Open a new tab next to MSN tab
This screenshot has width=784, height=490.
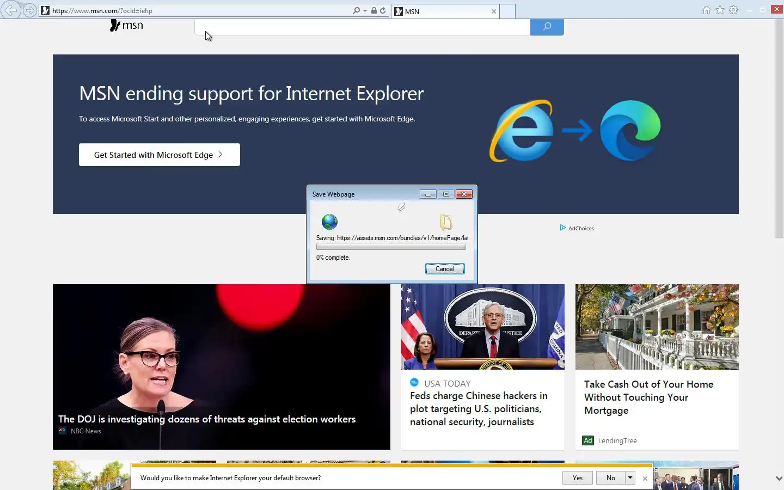[x=507, y=11]
